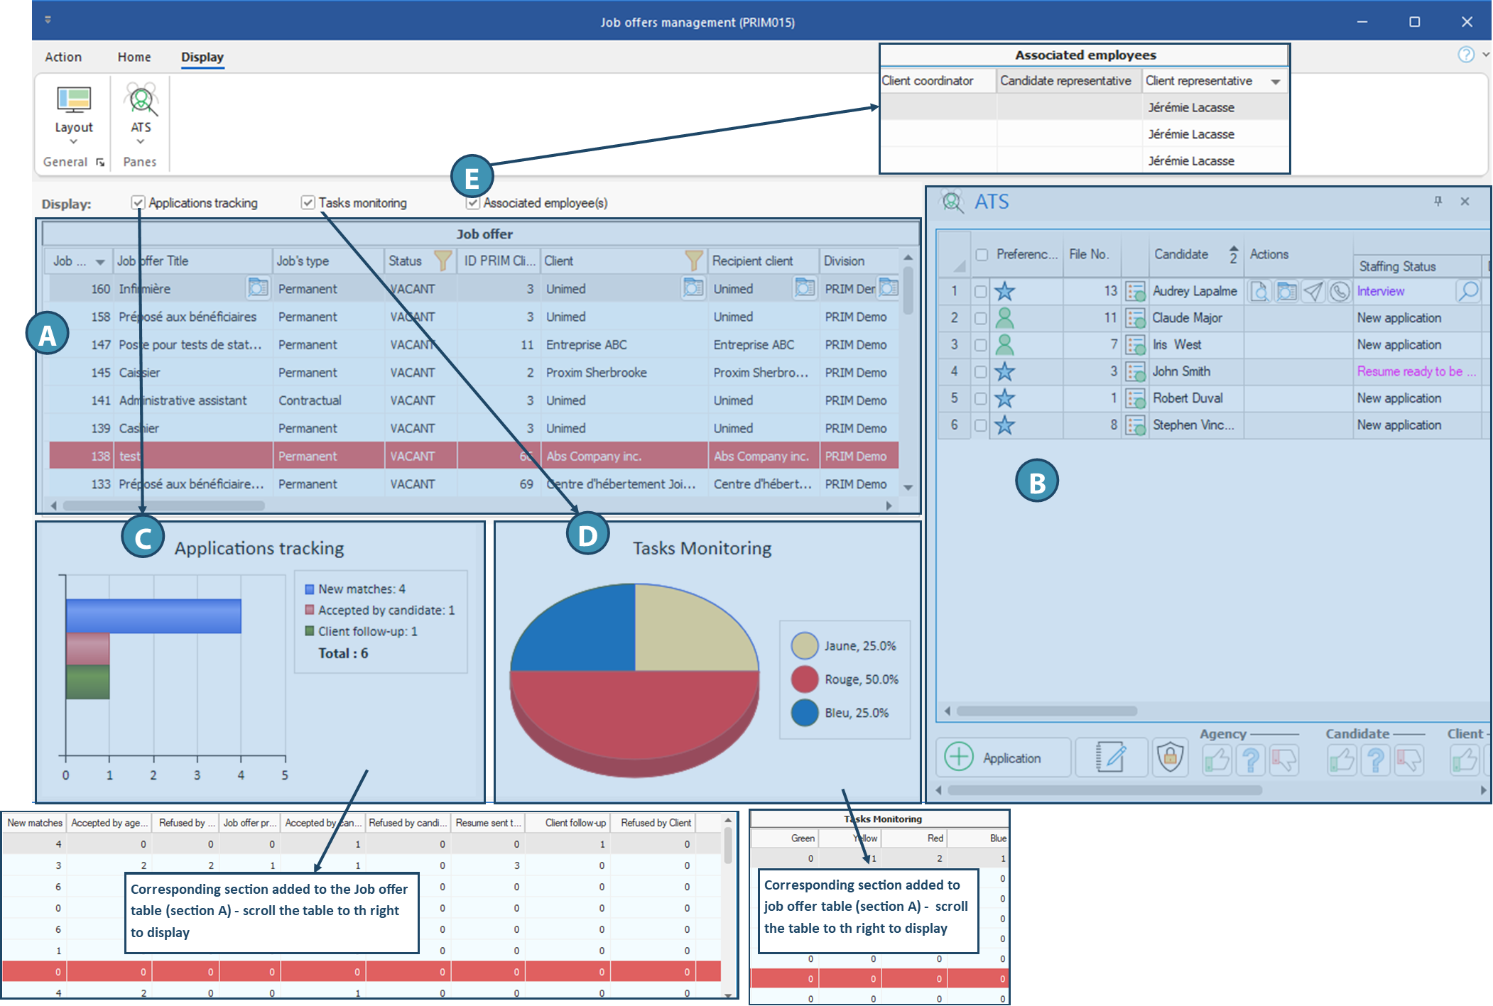Click the send paper-plane icon in Actions
Image resolution: width=1493 pixels, height=1006 pixels.
click(1313, 291)
